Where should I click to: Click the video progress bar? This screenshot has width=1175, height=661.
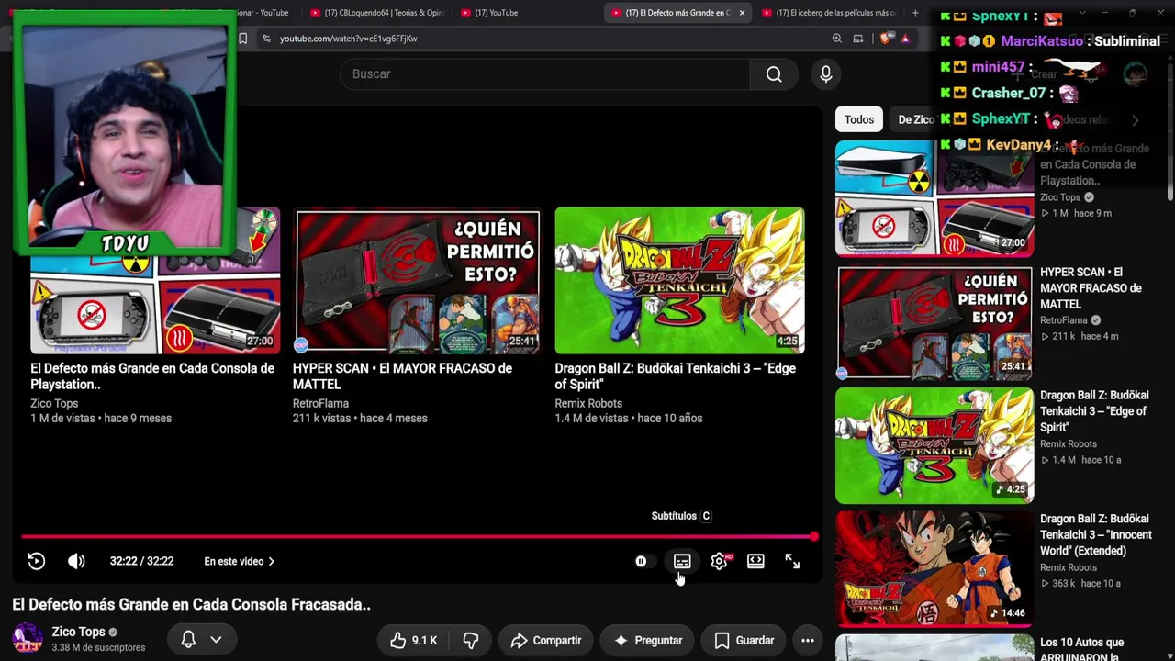418,537
